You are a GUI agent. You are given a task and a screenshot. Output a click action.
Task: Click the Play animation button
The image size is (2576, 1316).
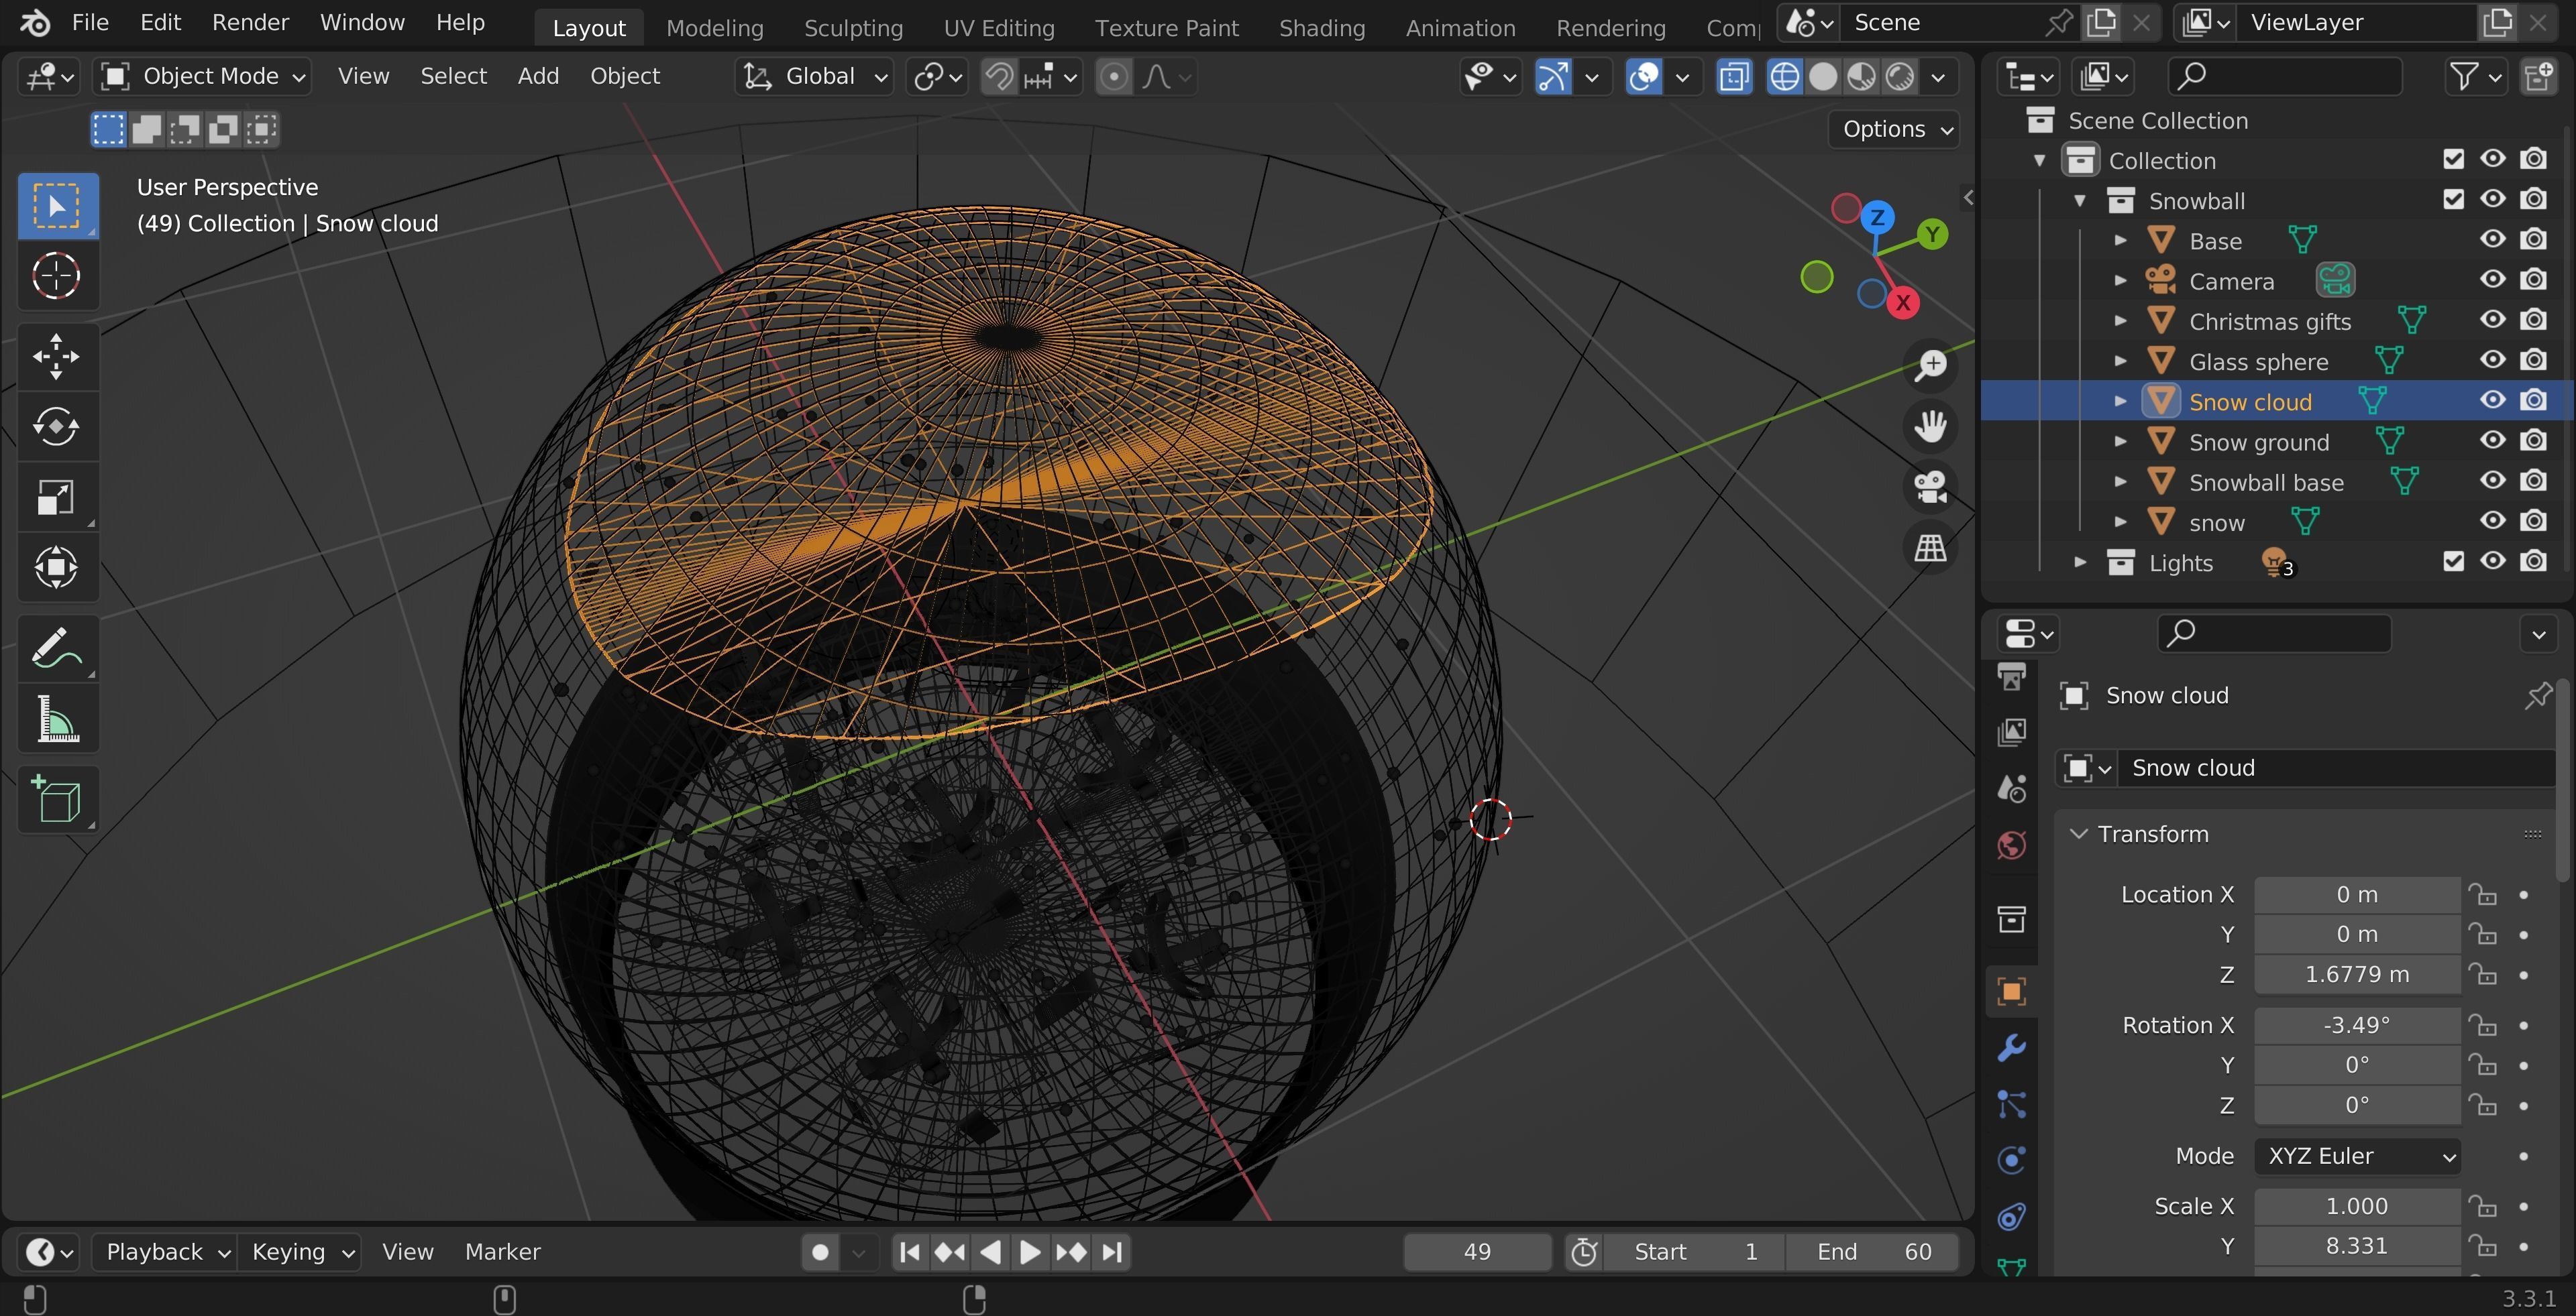pyautogui.click(x=1030, y=1252)
